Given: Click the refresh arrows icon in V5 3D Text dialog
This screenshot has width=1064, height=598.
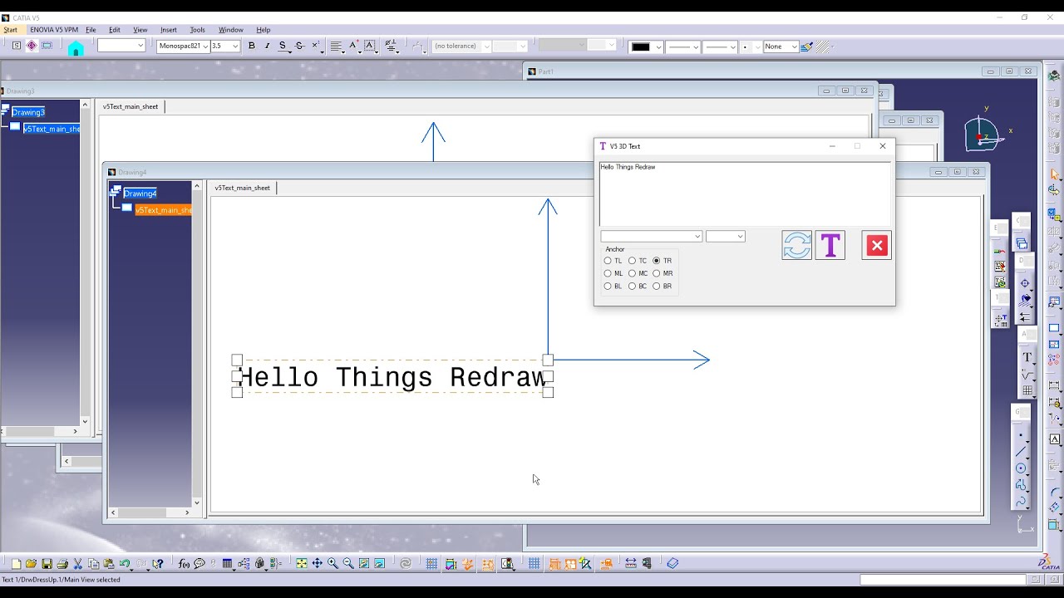Looking at the screenshot, I should tap(796, 245).
